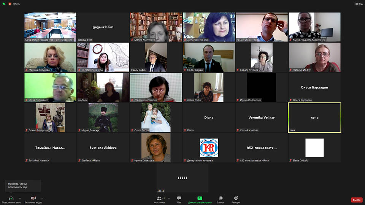Click the red recording indicator at top
The width and height of the screenshot is (365, 205).
pos(10,3)
